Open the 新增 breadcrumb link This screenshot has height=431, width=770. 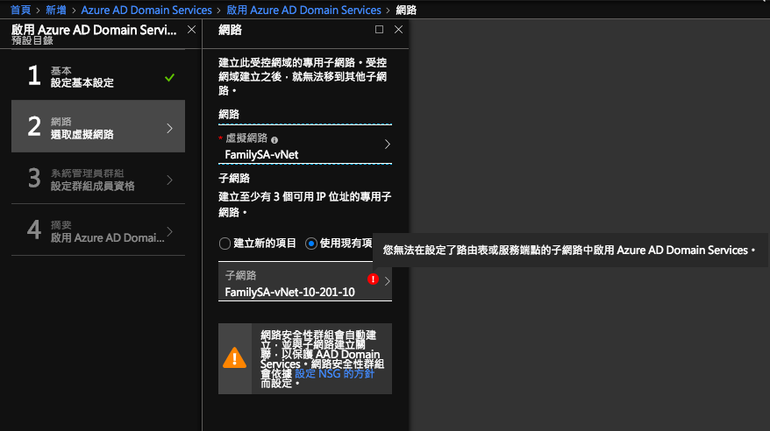(x=56, y=10)
